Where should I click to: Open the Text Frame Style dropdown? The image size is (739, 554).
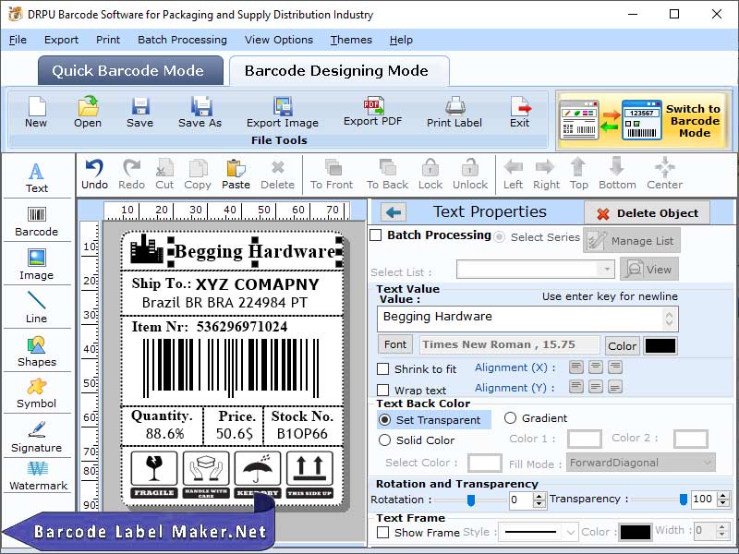click(538, 531)
